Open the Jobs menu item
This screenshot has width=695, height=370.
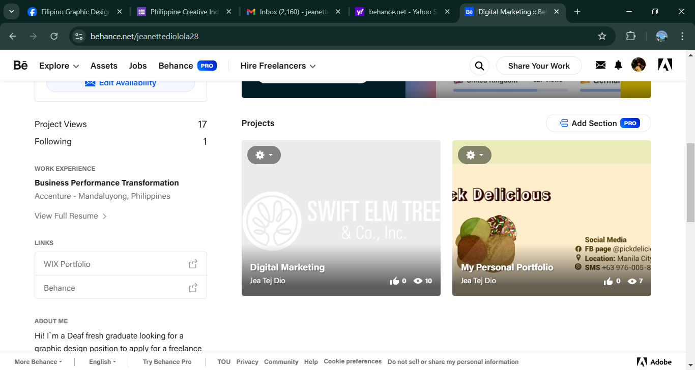138,66
